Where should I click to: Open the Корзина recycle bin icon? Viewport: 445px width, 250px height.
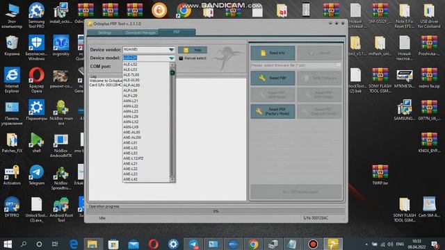[12, 46]
